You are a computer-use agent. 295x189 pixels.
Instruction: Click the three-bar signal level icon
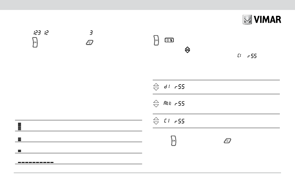(19, 139)
